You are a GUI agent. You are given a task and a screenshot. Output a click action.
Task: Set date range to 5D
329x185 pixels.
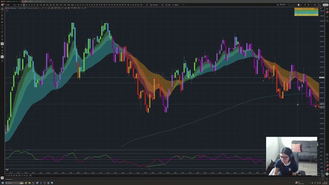coord(9,176)
